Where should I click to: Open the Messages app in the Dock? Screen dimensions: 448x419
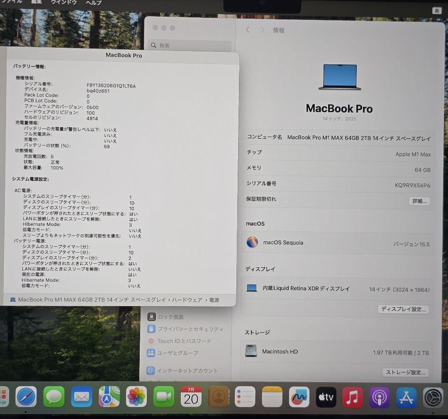[x=54, y=397]
